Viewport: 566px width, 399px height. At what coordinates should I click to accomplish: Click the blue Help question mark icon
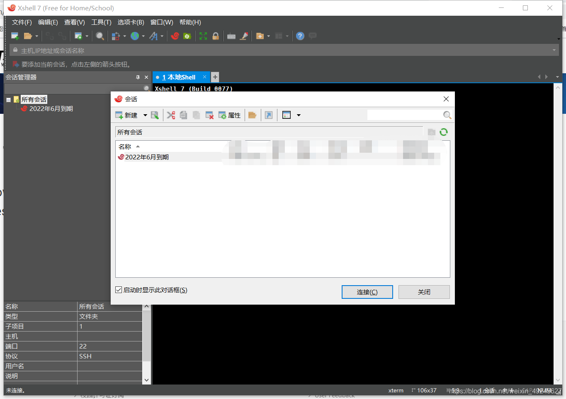[x=300, y=36]
